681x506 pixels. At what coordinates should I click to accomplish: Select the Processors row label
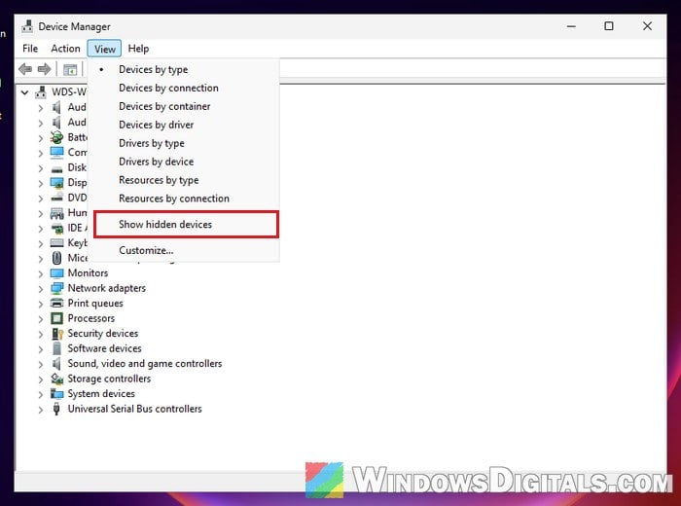coord(91,318)
